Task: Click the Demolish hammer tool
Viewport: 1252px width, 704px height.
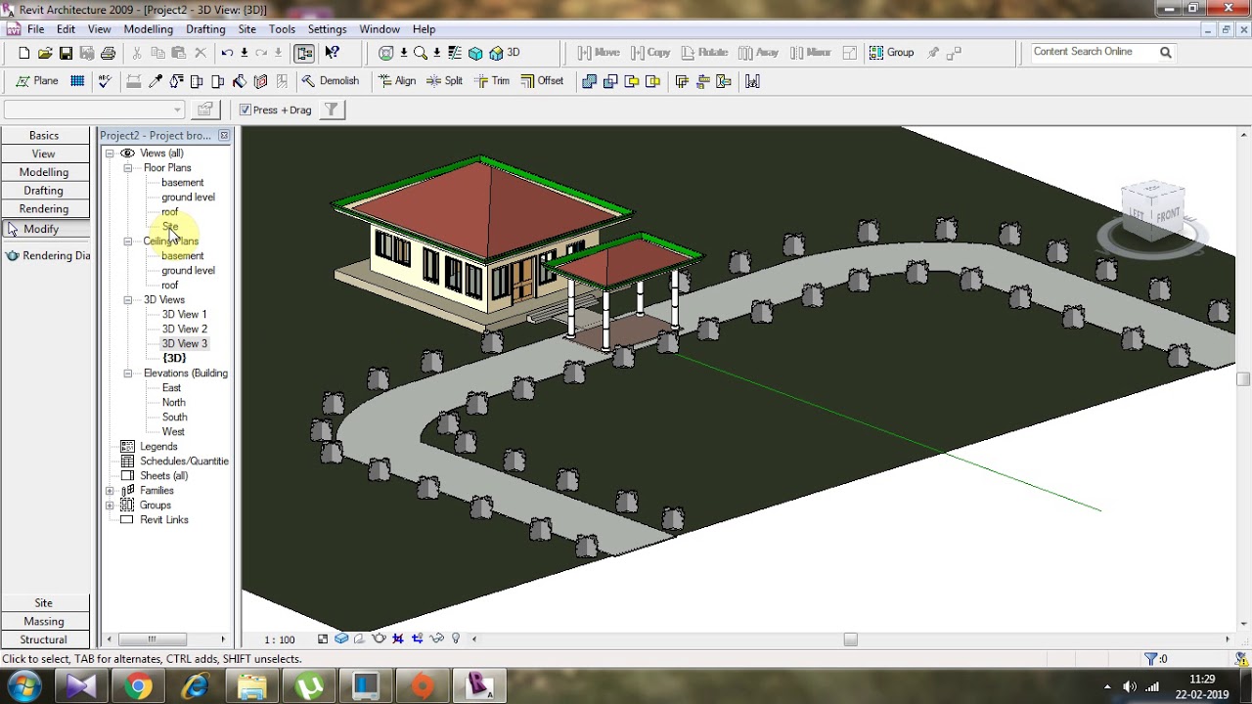Action: pyautogui.click(x=331, y=81)
